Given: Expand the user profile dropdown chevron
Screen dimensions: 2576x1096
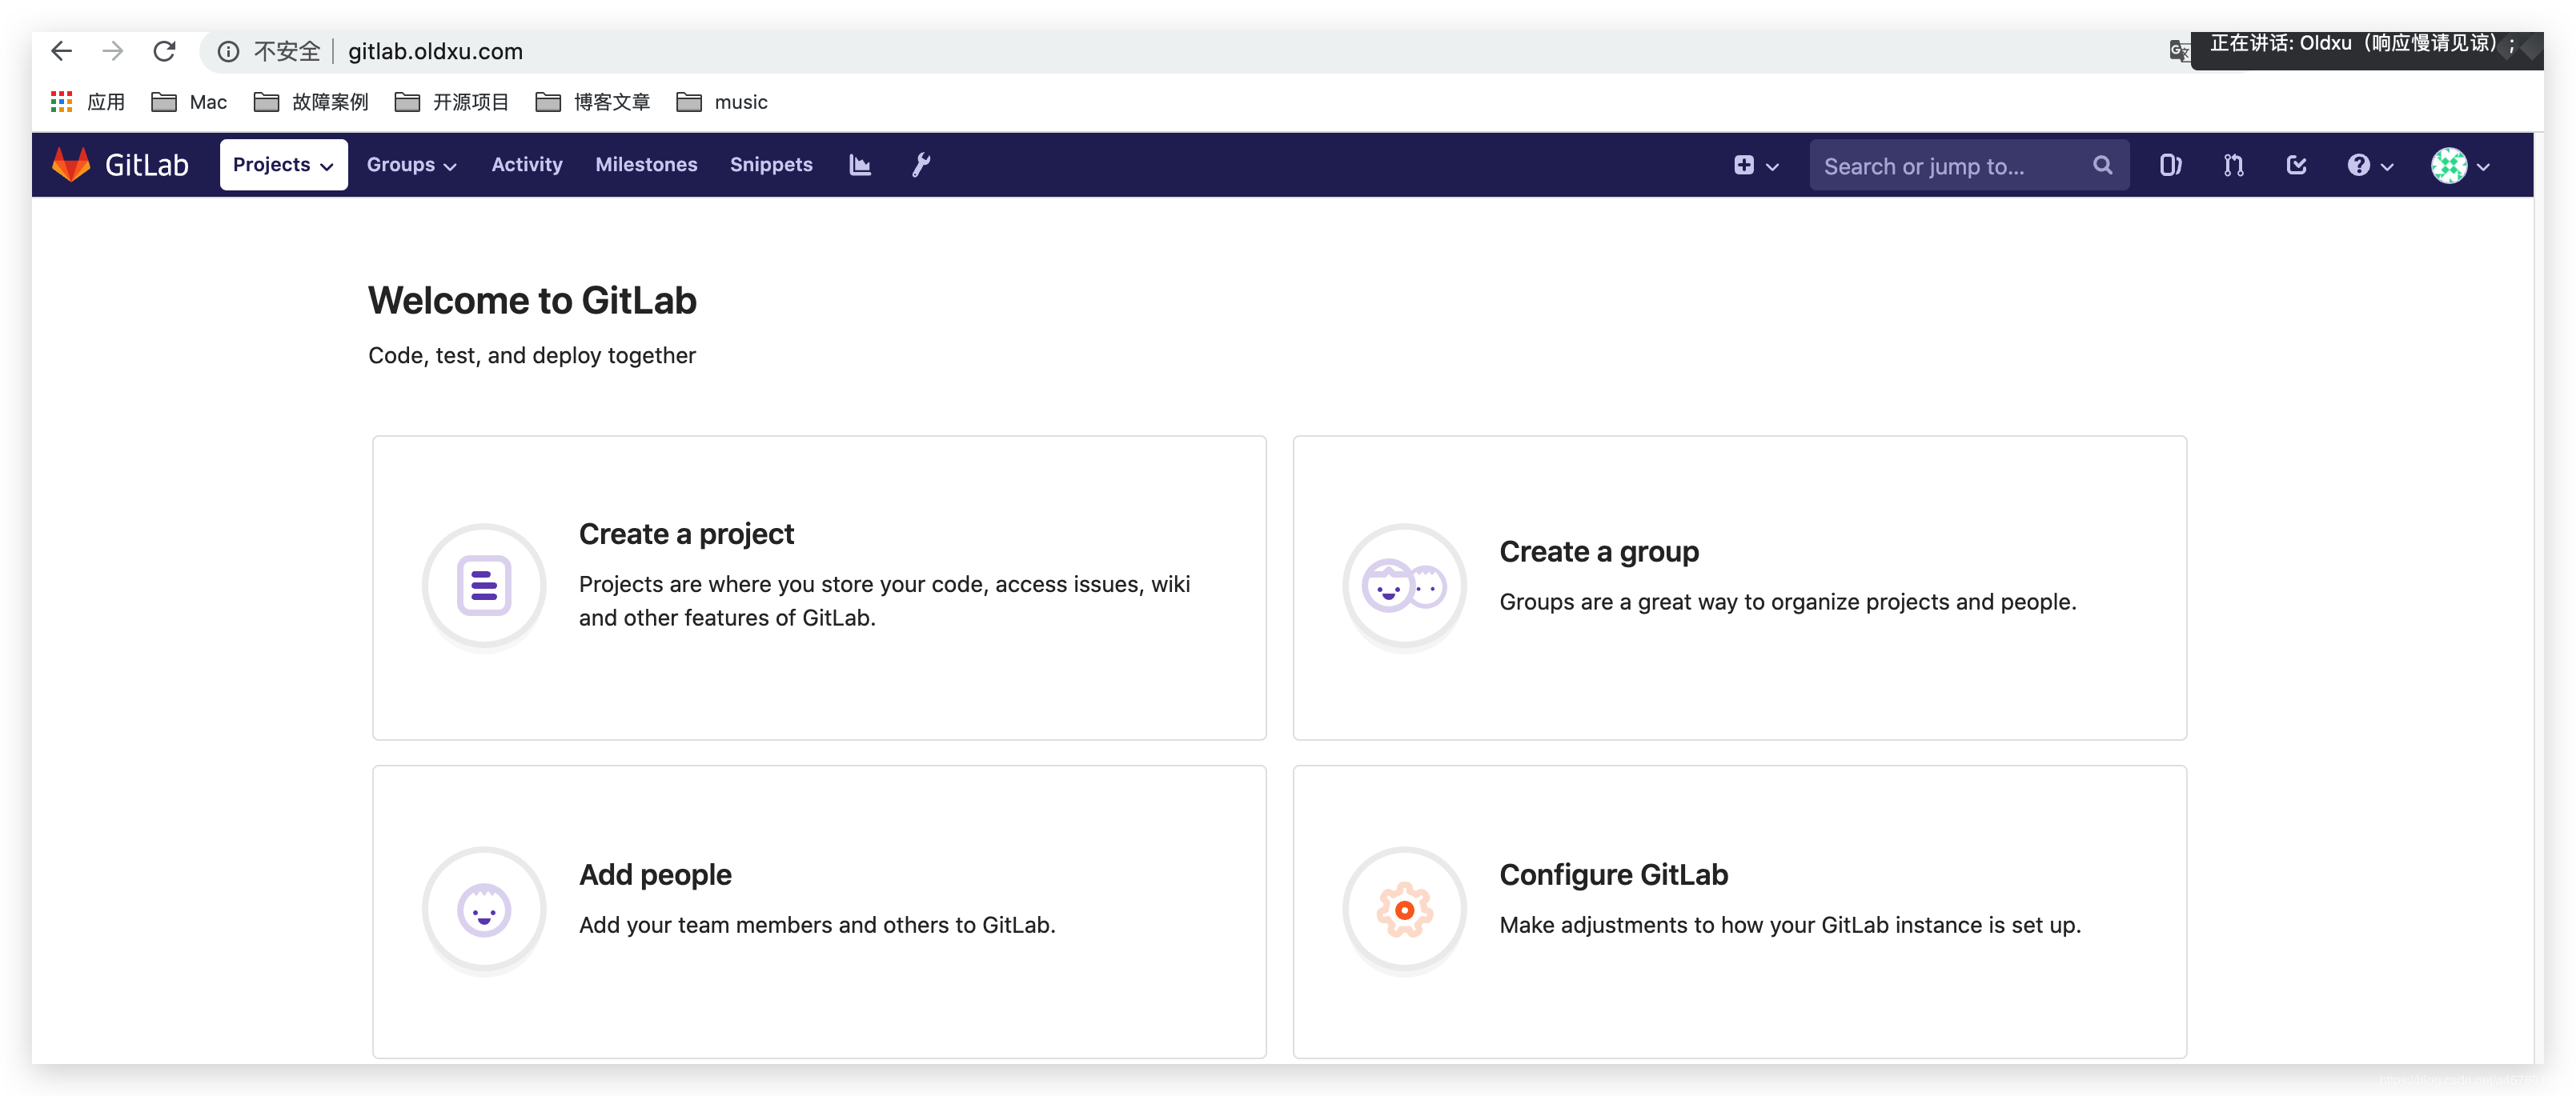Looking at the screenshot, I should click(2483, 167).
